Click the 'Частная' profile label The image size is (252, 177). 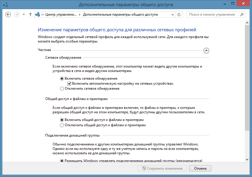44,50
